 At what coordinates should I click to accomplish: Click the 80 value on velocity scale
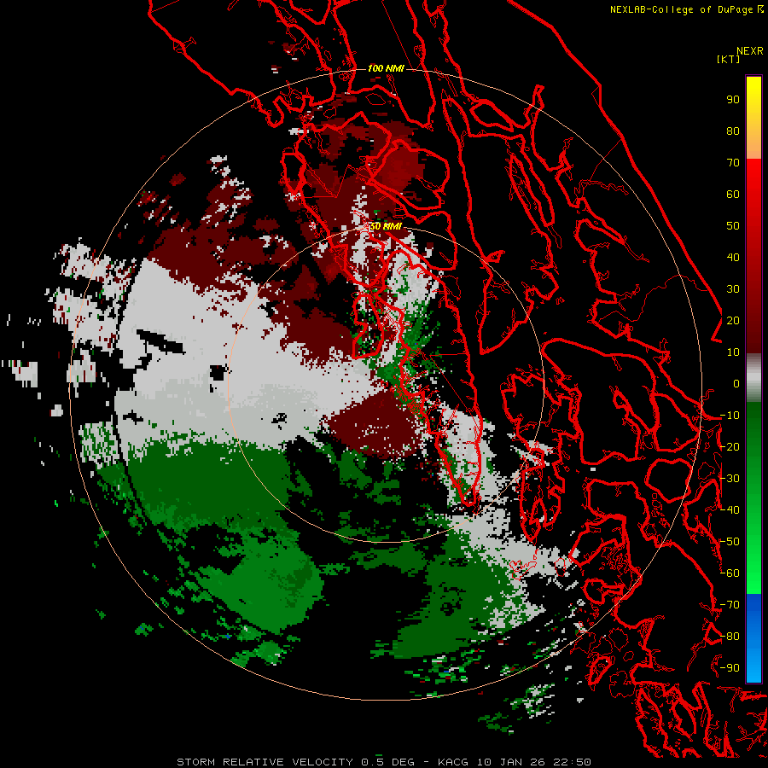(733, 131)
